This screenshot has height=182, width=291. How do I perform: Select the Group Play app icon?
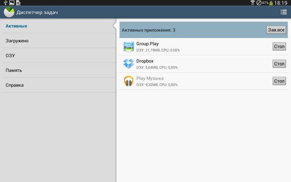[129, 47]
